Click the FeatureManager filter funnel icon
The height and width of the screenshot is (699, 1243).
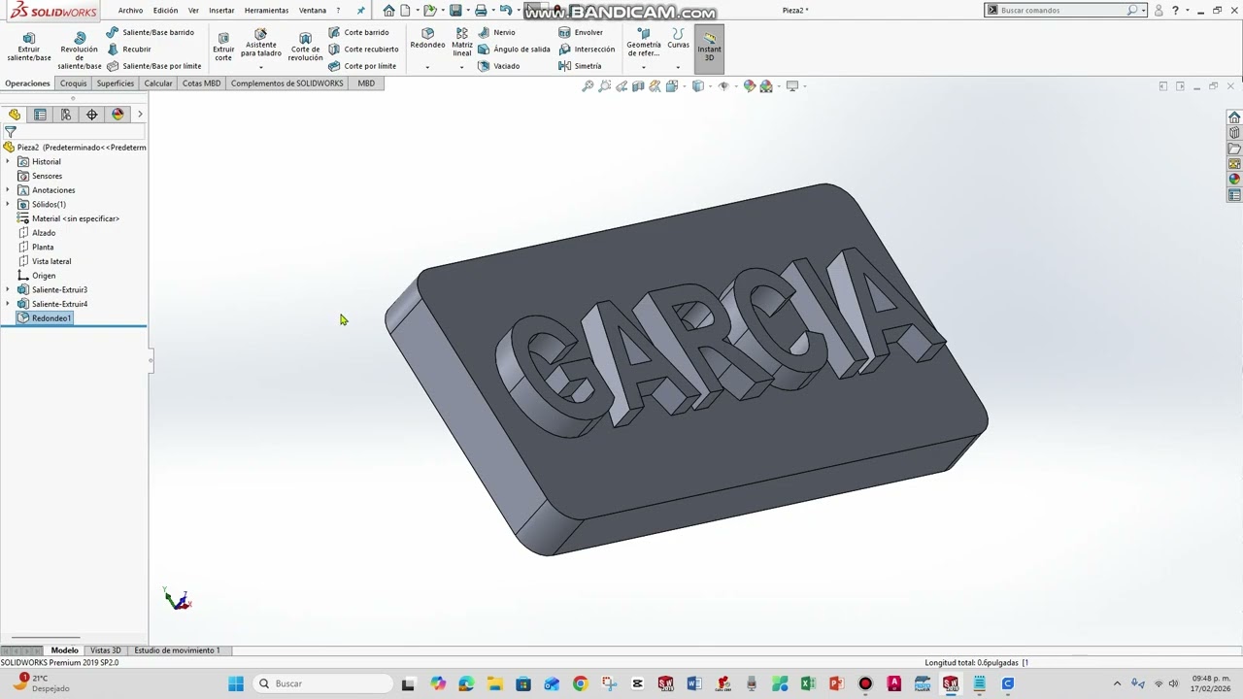coord(11,132)
